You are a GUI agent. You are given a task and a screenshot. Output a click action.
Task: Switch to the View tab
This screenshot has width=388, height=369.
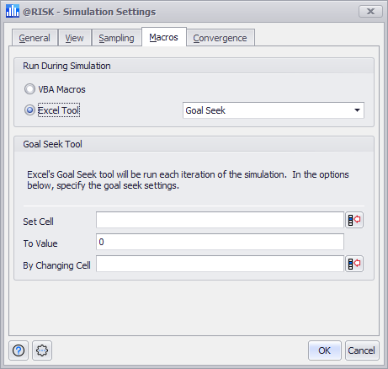pyautogui.click(x=74, y=38)
